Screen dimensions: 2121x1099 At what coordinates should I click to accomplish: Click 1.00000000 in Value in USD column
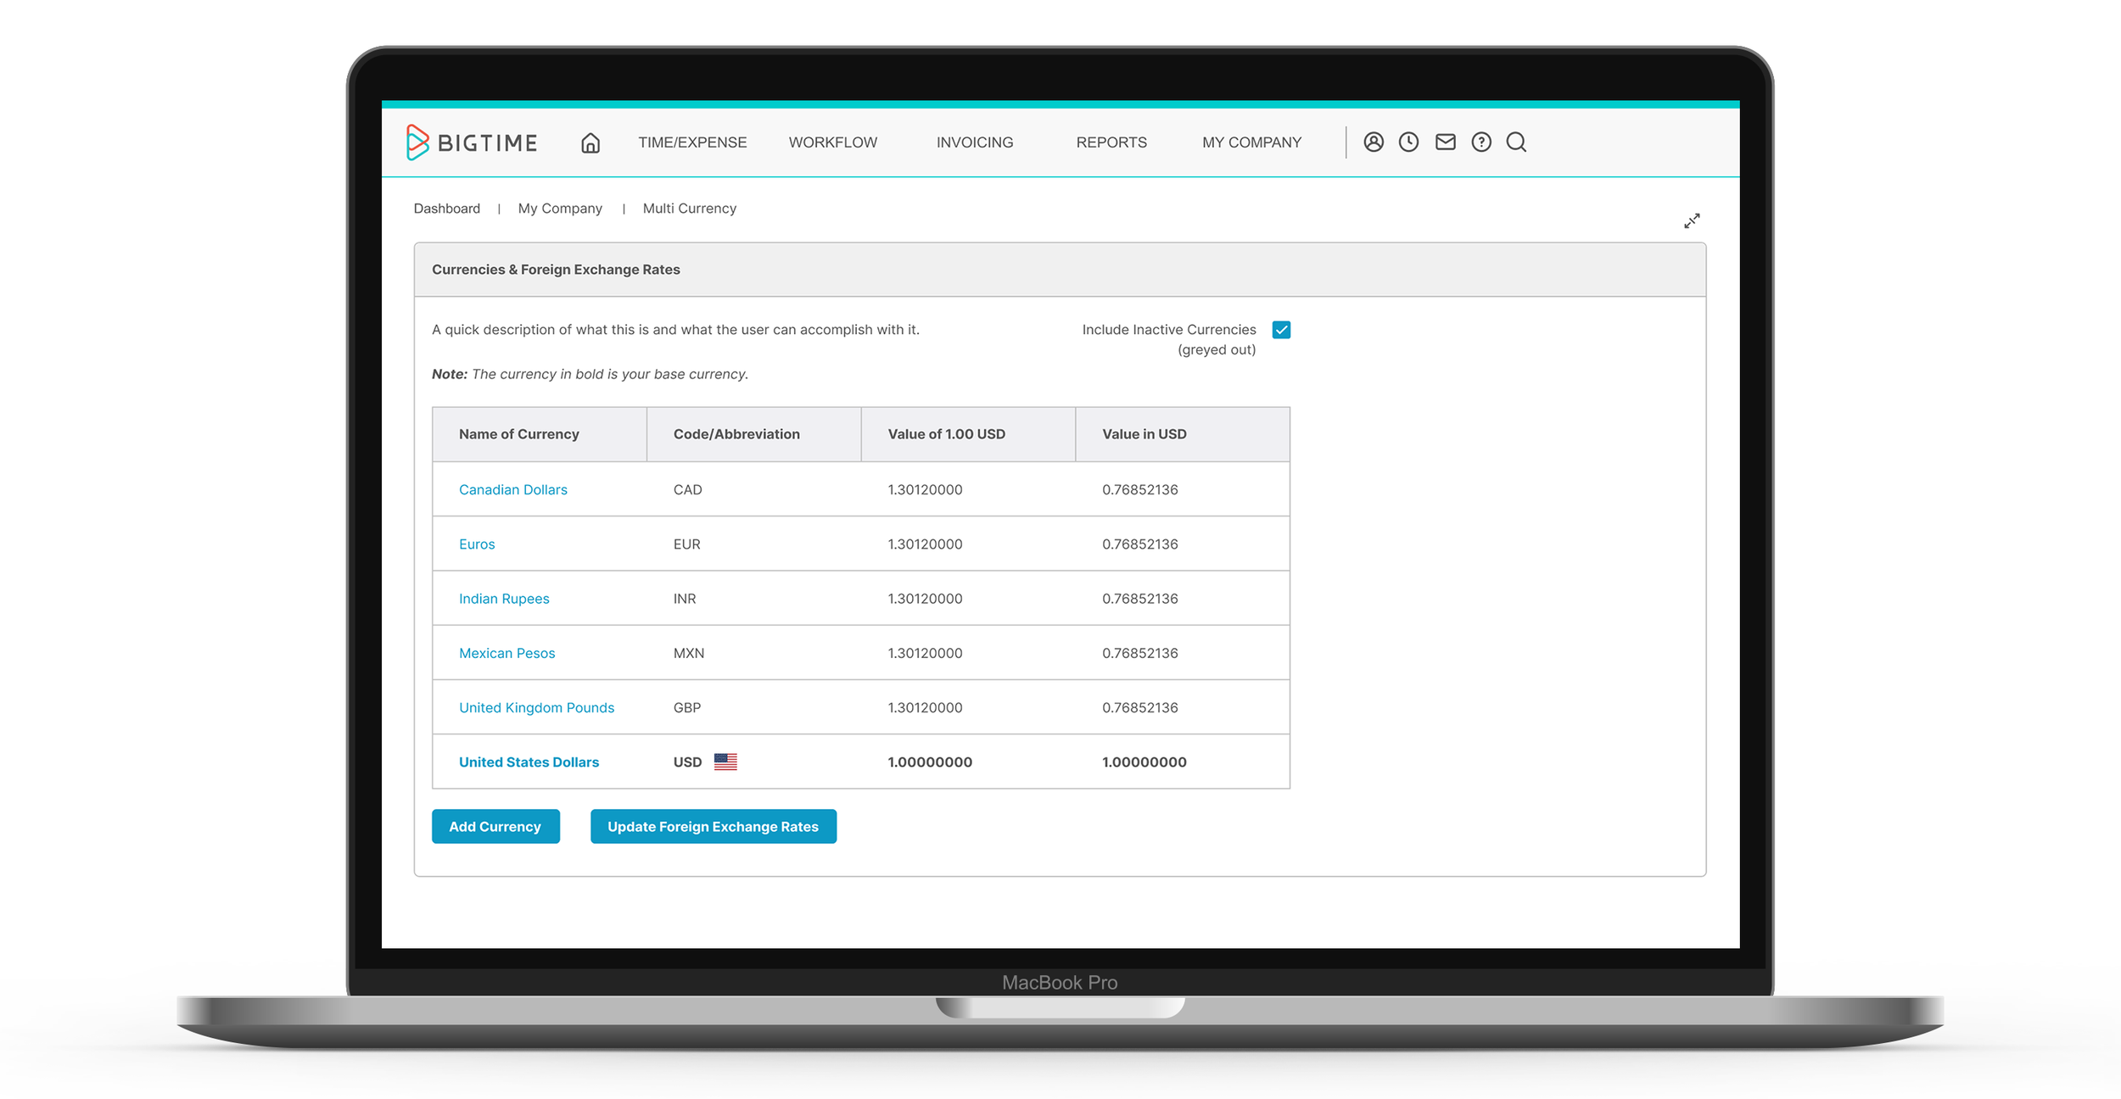[1144, 762]
